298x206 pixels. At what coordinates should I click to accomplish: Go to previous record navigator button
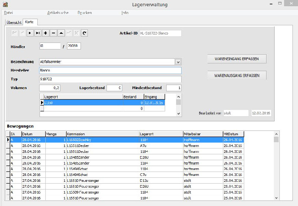(x=22, y=33)
